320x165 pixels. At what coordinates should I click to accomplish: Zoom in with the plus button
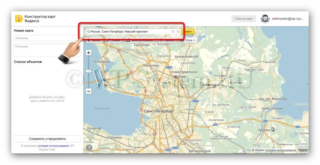pyautogui.click(x=88, y=53)
